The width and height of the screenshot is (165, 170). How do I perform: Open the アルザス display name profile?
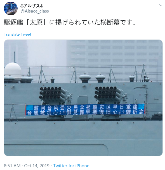pos(32,6)
